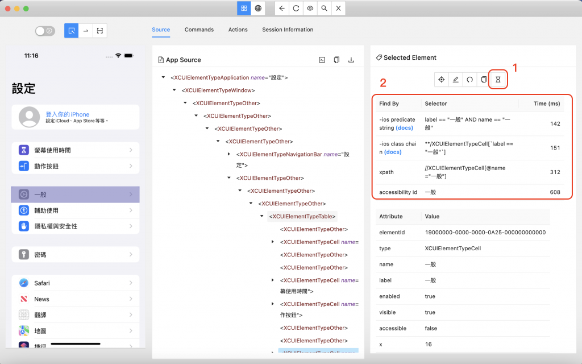Collapse the XCUIElementTypeApplication node
Image resolution: width=582 pixels, height=364 pixels.
(163, 77)
